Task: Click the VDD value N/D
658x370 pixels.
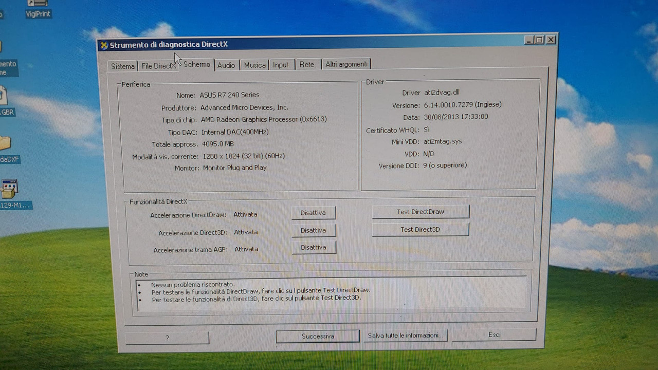Action: (x=429, y=154)
